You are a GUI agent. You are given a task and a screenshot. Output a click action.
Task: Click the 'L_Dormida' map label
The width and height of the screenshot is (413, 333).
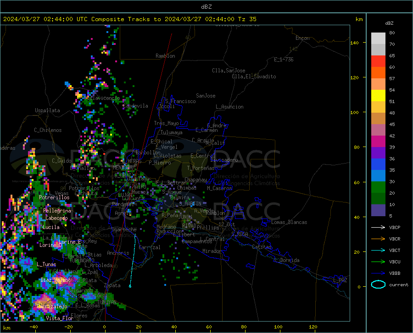[287, 260]
